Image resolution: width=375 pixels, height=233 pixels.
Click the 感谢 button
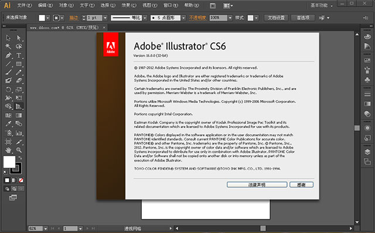pyautogui.click(x=301, y=184)
